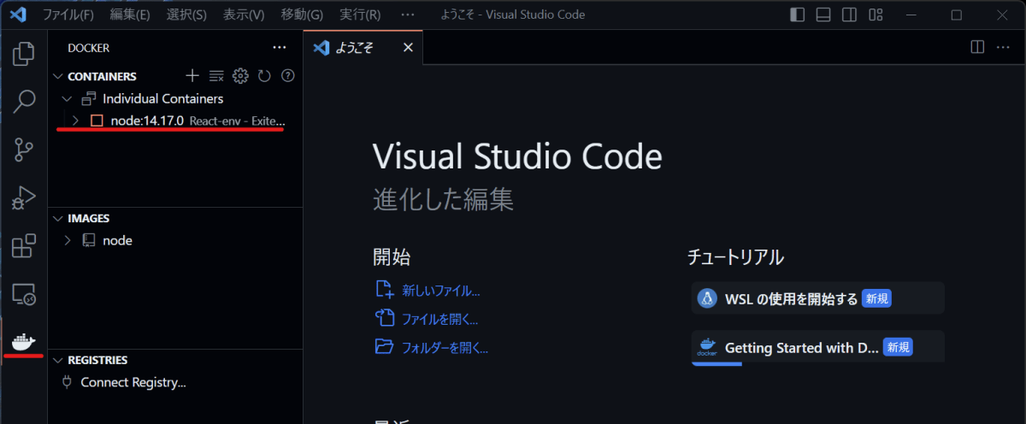1026x424 pixels.
Task: Open editor more actions menu
Action: pyautogui.click(x=1002, y=47)
